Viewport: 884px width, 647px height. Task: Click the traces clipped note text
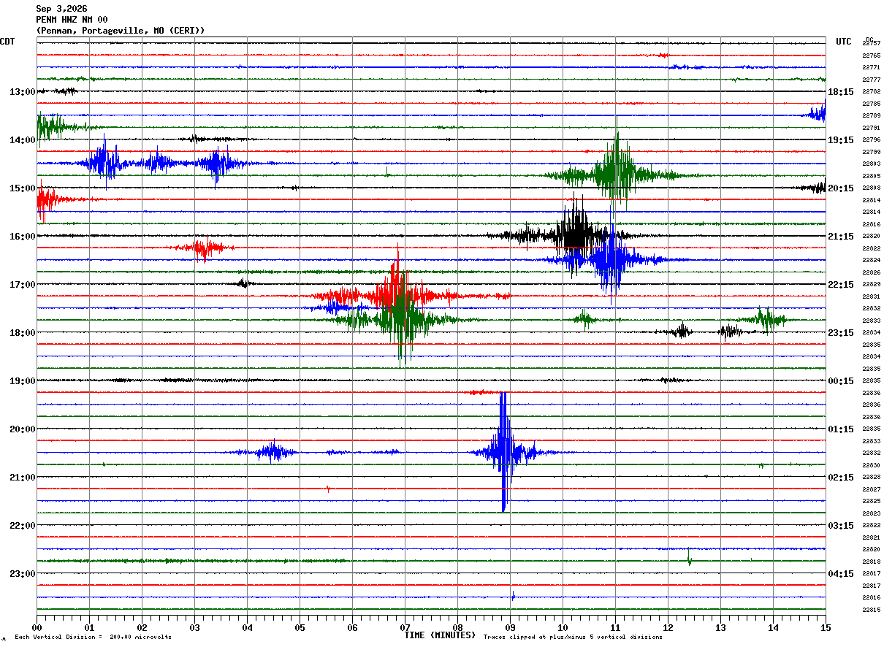(573, 638)
